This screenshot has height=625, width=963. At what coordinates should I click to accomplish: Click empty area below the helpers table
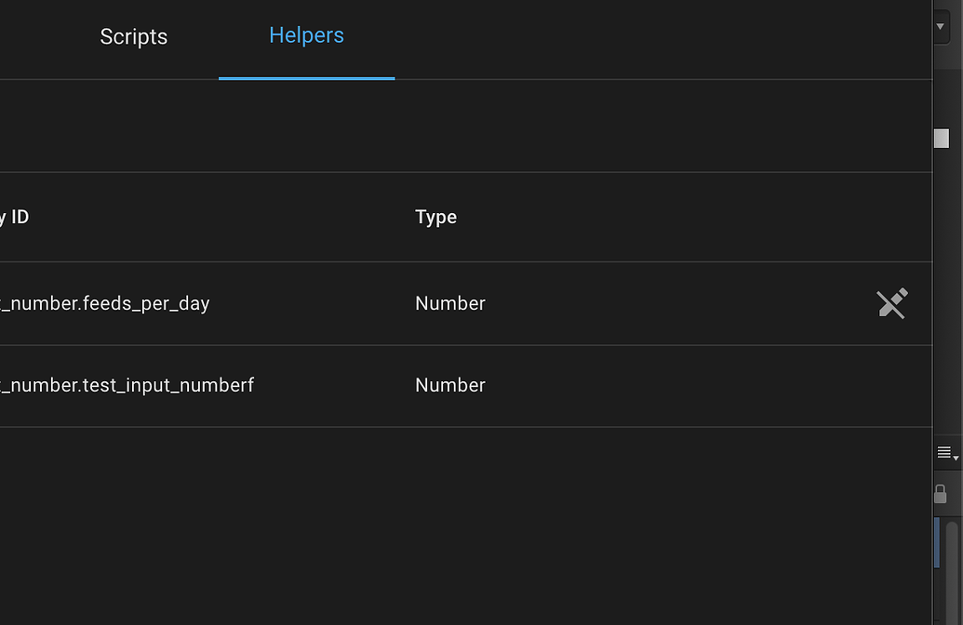pos(466,525)
